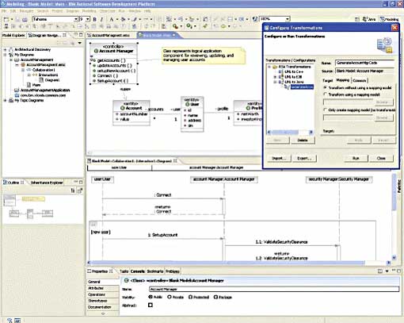Image resolution: width=404 pixels, height=323 pixels.
Task: Click the New wizard toolbar icon
Action: [6, 19]
